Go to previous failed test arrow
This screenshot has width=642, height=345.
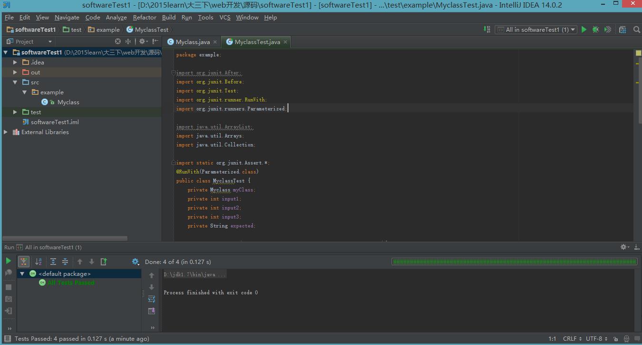point(80,262)
